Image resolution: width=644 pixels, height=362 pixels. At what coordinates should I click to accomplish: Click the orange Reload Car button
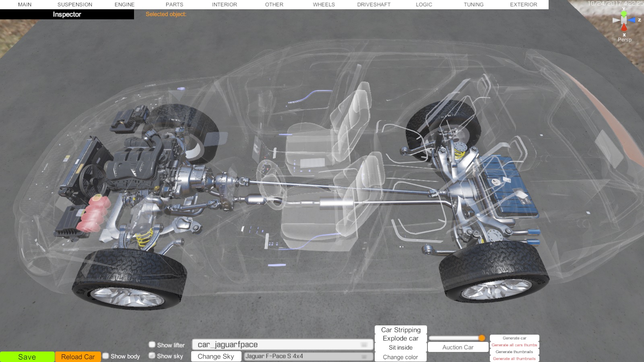(78, 357)
